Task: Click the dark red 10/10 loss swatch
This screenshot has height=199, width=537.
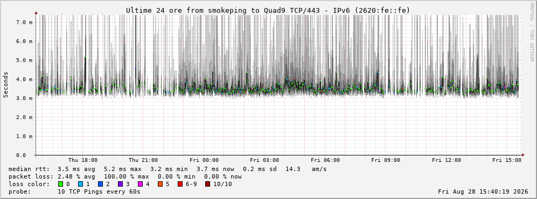Action: coord(207,184)
